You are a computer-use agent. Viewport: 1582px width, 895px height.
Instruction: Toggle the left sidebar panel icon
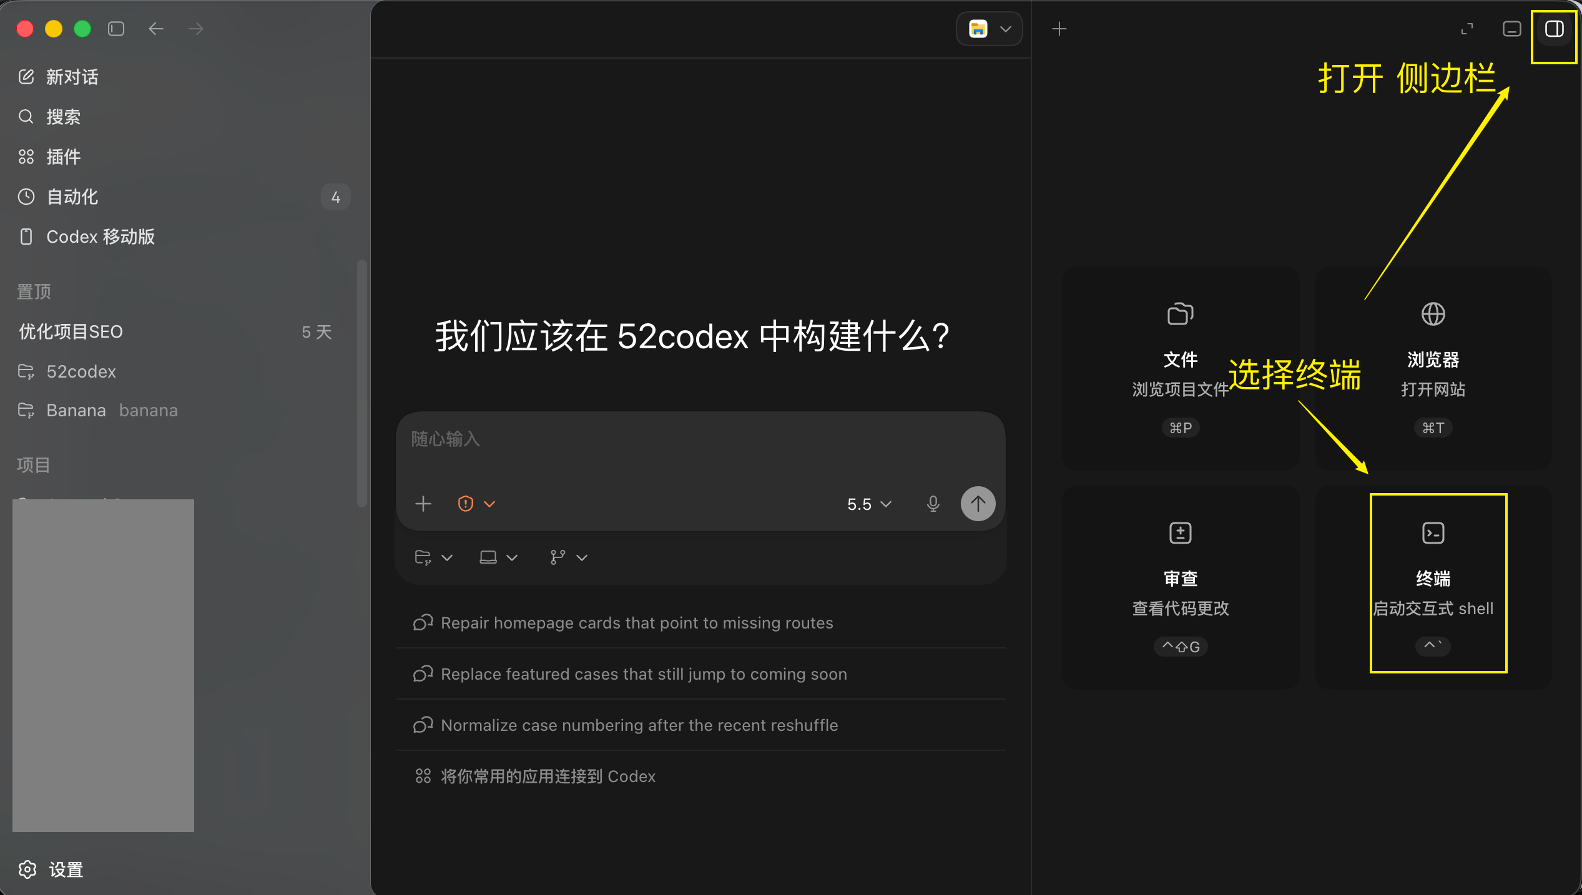116,29
